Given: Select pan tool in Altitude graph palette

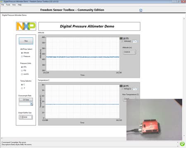Looking at the screenshot, I should 127,38.
